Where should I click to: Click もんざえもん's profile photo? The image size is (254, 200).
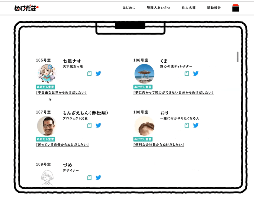point(47,126)
